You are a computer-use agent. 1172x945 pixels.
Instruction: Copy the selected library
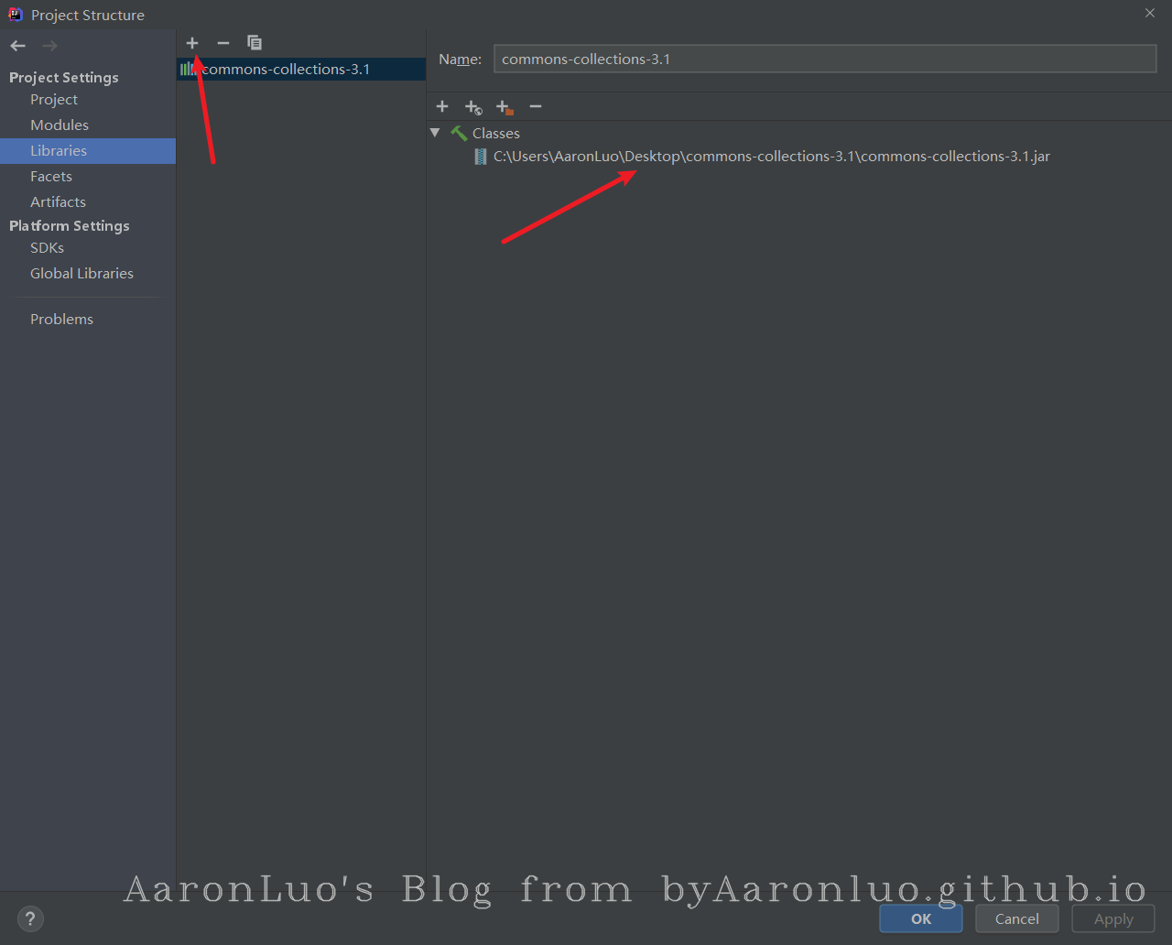click(255, 43)
